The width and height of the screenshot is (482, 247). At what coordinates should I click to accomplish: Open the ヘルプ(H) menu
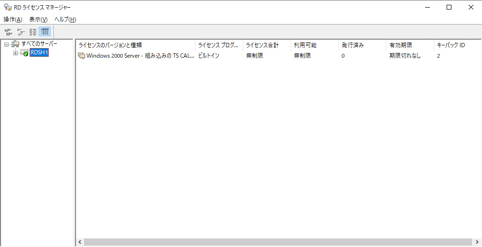pyautogui.click(x=65, y=20)
